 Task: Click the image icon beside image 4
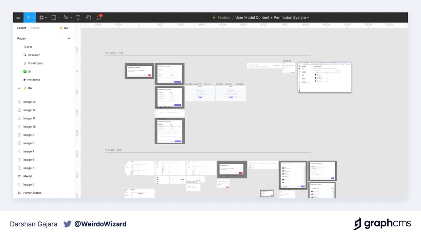pyautogui.click(x=19, y=184)
